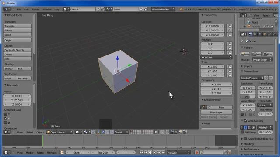
Task: Toggle Camera visibility eye in the outliner
Action: click(x=264, y=27)
